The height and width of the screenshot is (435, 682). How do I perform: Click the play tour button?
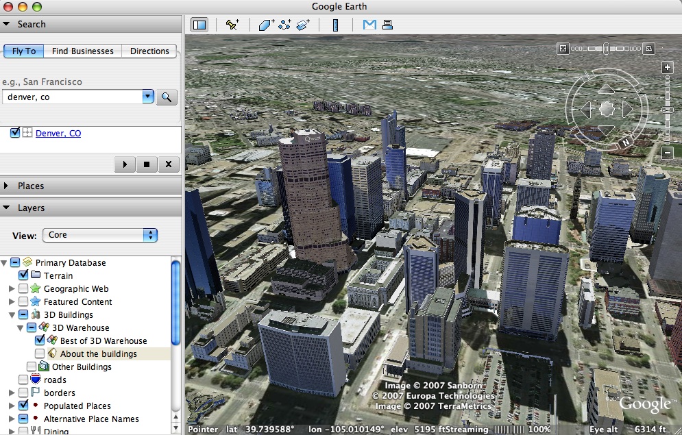(125, 164)
